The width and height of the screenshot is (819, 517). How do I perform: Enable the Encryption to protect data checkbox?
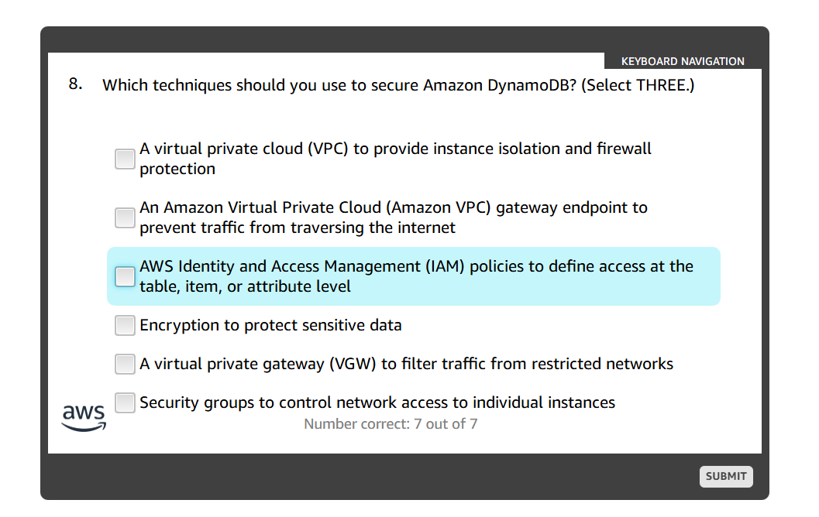(x=125, y=325)
